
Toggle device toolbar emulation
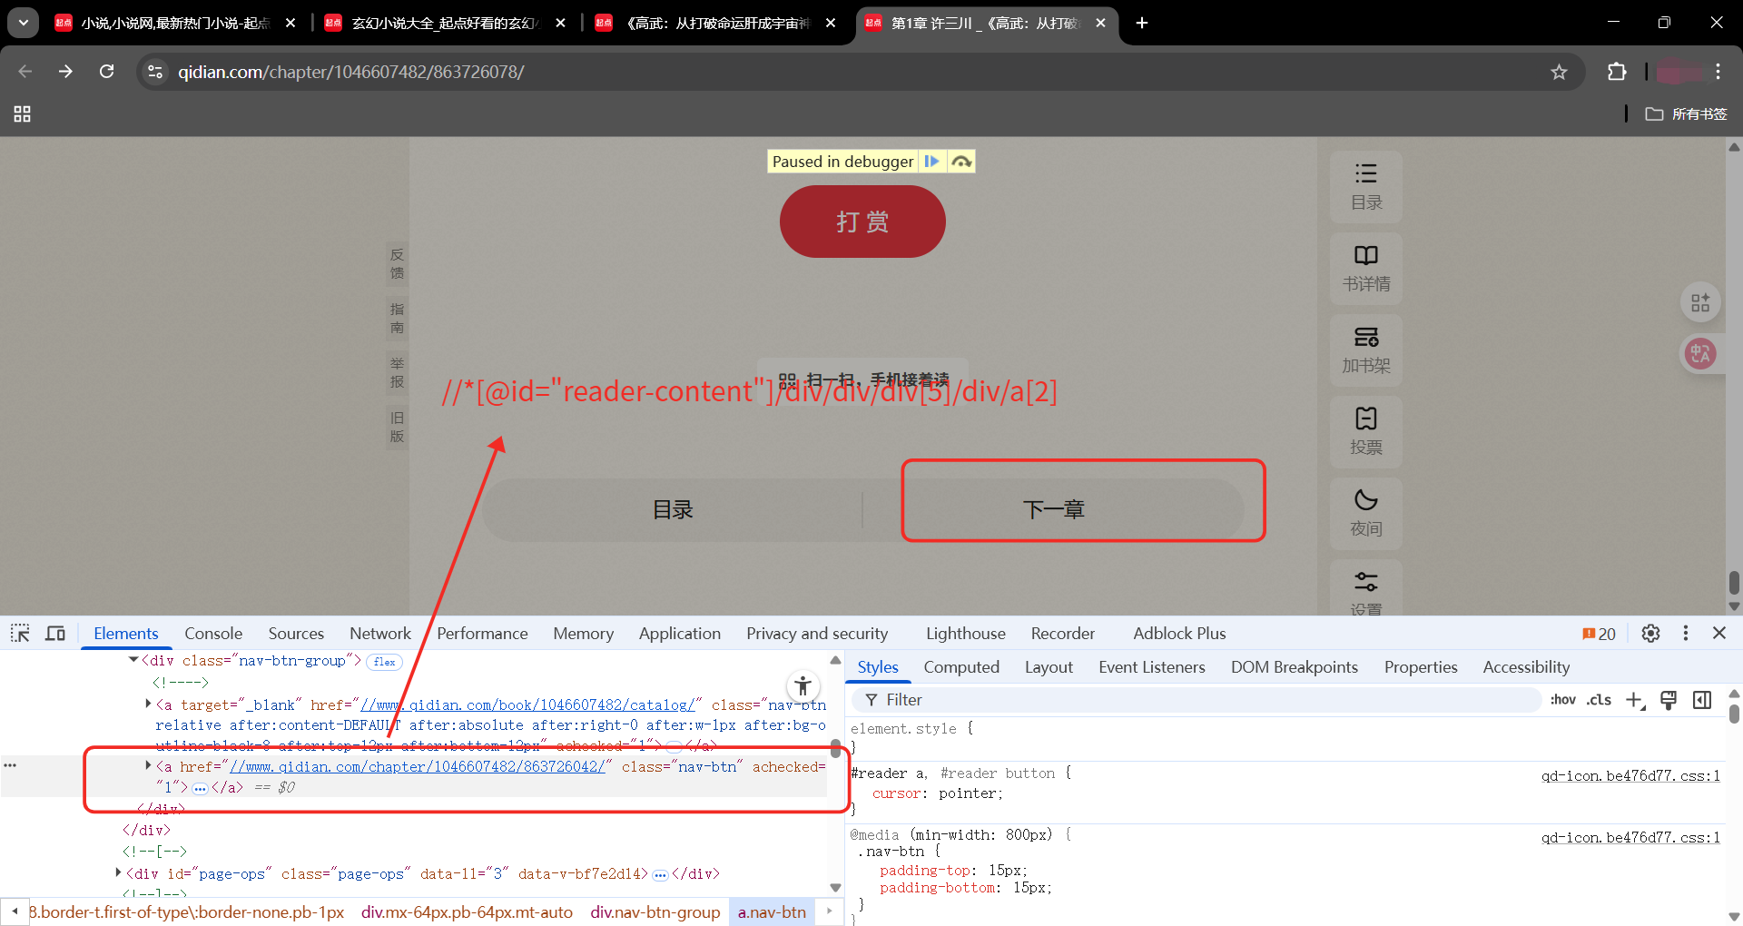click(55, 633)
